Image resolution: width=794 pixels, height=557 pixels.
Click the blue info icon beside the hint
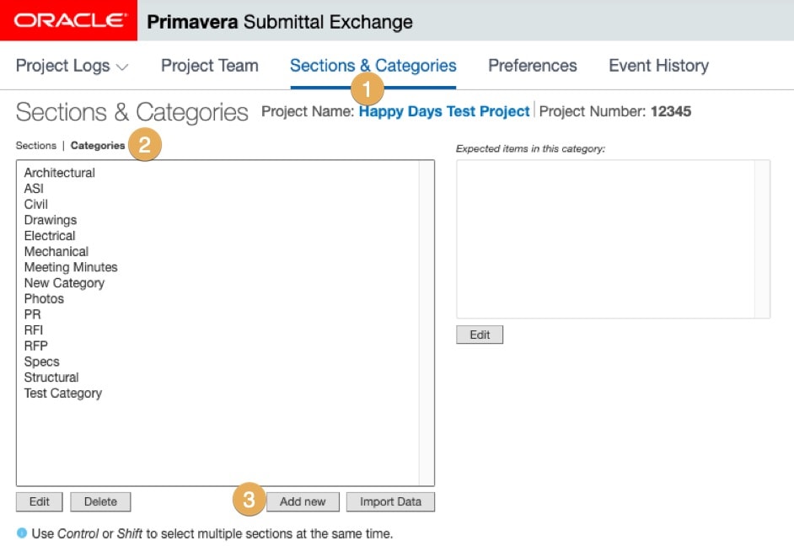22,533
